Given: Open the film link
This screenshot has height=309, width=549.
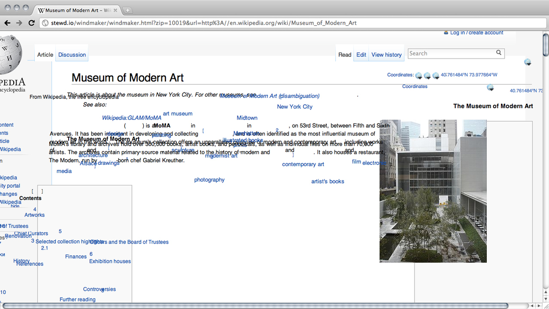Looking at the screenshot, I should pos(356,162).
